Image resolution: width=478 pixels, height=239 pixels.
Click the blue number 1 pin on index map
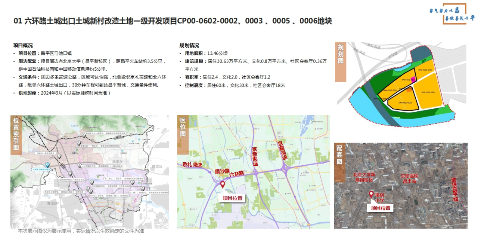coord(47,165)
